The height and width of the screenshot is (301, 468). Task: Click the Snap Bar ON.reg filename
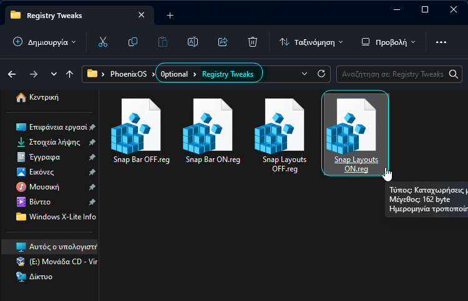pyautogui.click(x=213, y=160)
